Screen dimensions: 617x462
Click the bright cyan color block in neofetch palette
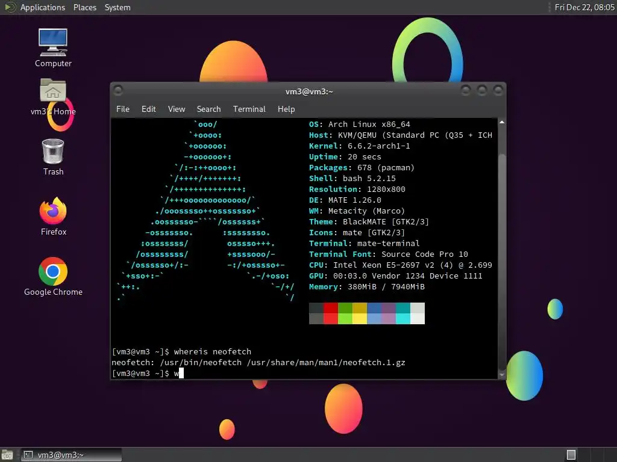coord(403,319)
